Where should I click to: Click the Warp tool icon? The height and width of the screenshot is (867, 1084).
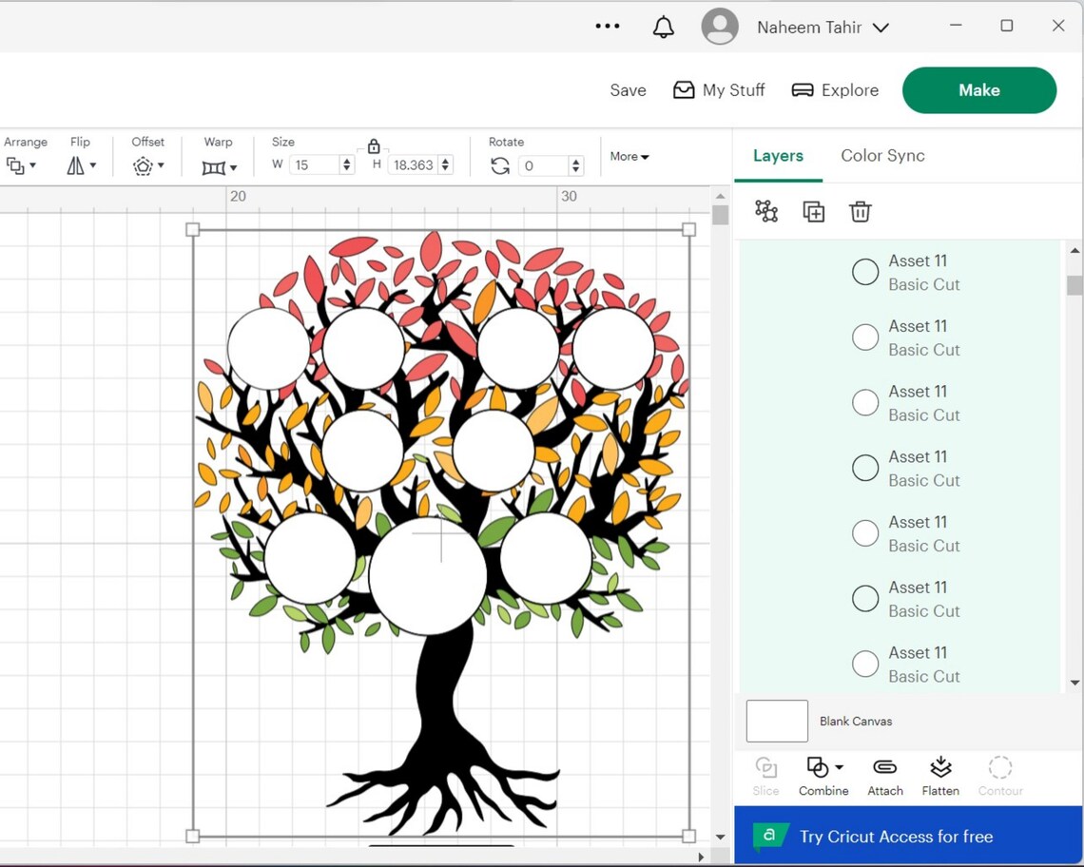pyautogui.click(x=213, y=165)
